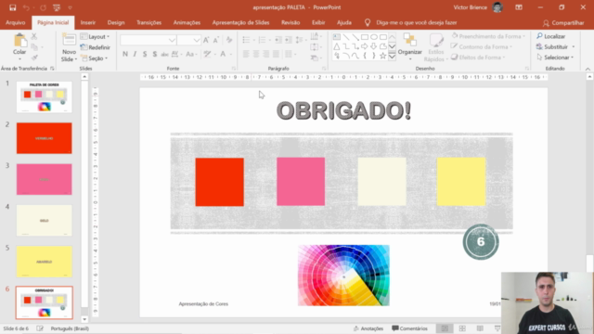Open Preenchimento da Forma dropdown
The width and height of the screenshot is (594, 334).
(489, 36)
